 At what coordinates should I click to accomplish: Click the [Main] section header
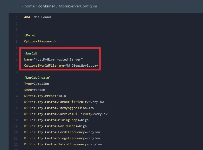[30, 35]
